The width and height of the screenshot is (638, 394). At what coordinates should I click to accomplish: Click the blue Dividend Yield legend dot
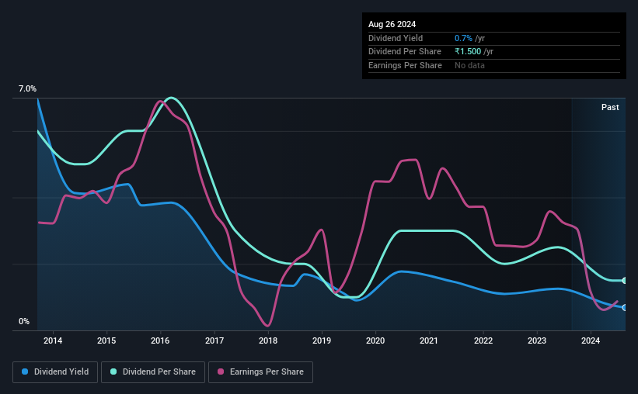click(x=25, y=372)
